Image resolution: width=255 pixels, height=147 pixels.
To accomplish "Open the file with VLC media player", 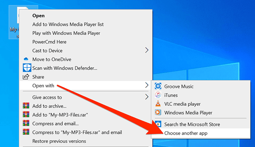I will 183,104.
